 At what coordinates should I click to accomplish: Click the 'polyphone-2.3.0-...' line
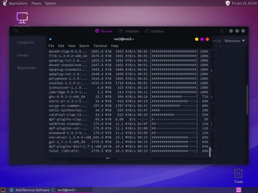[x=128, y=79]
